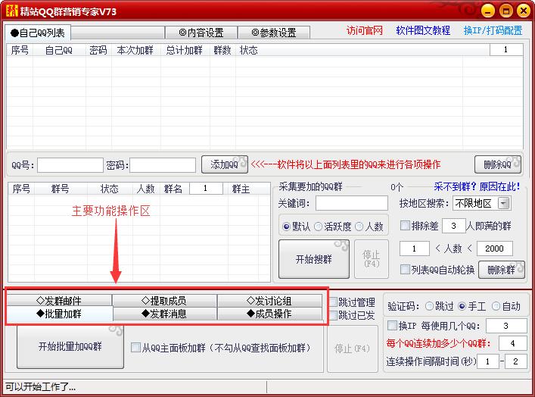This screenshot has width=535, height=397.
Task: Switch to the 发讨论组 tab
Action: tap(269, 301)
